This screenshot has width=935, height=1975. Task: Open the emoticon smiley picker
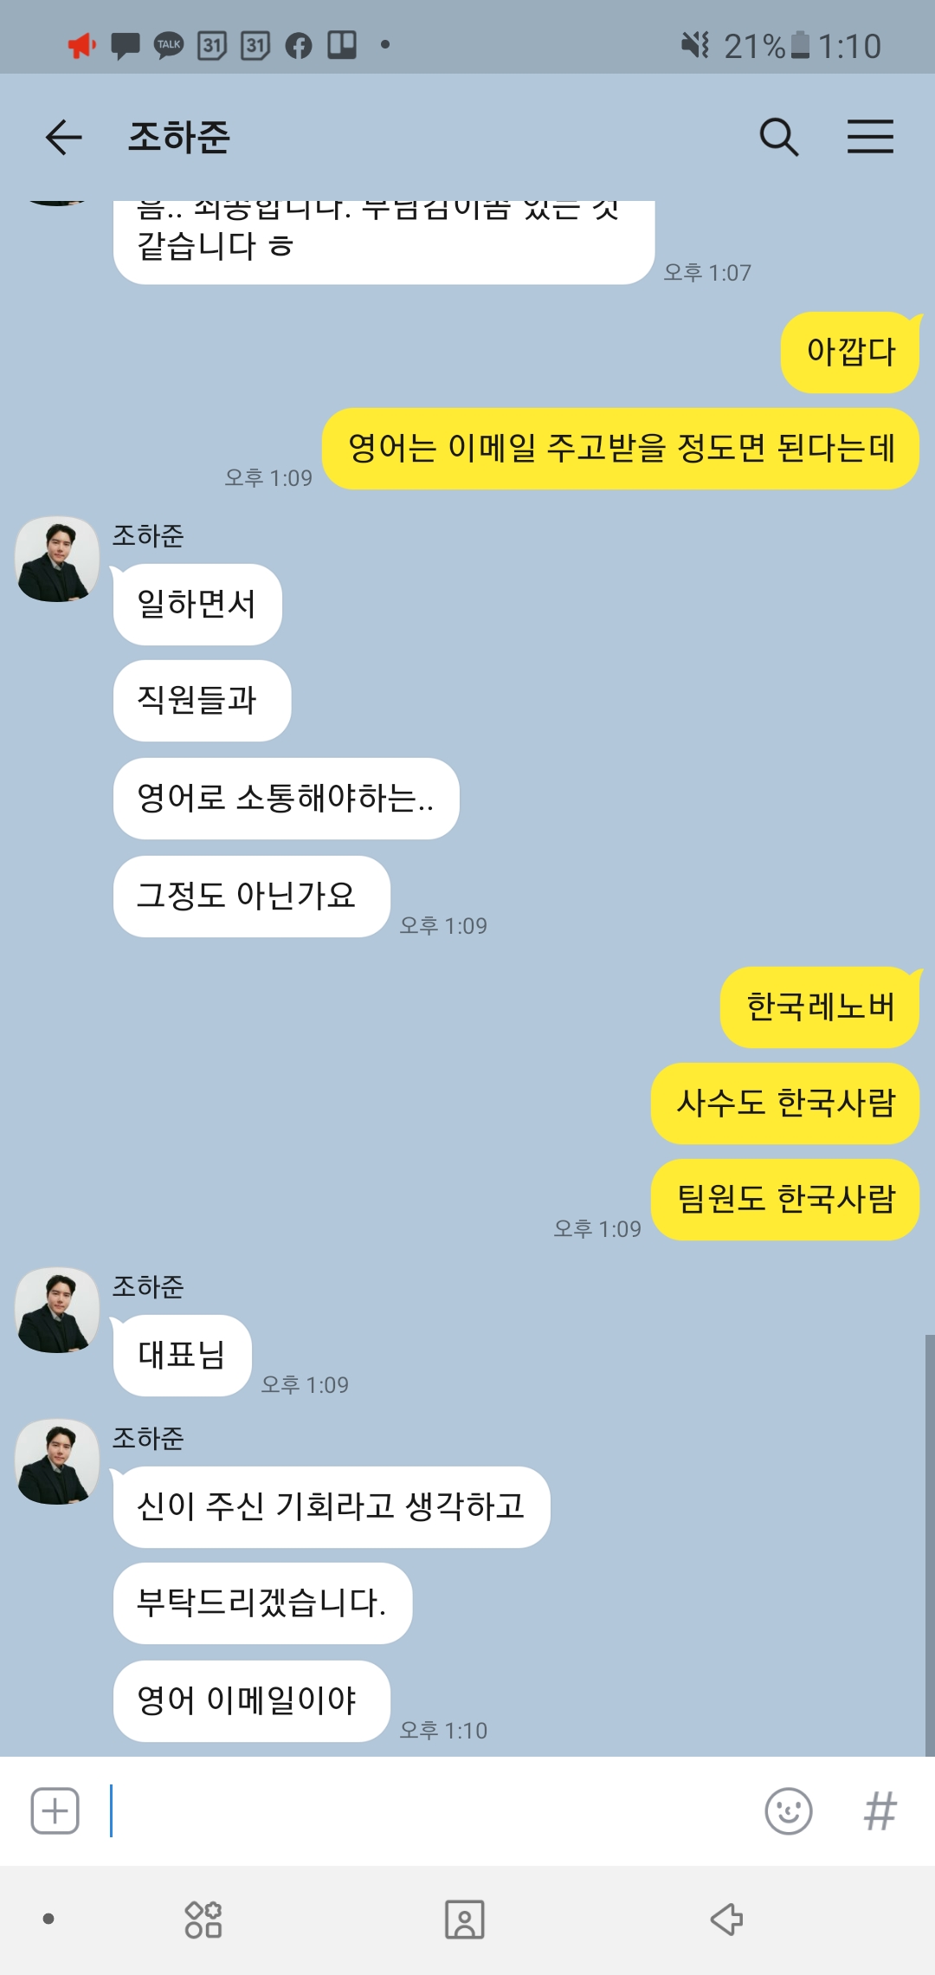click(x=789, y=1810)
